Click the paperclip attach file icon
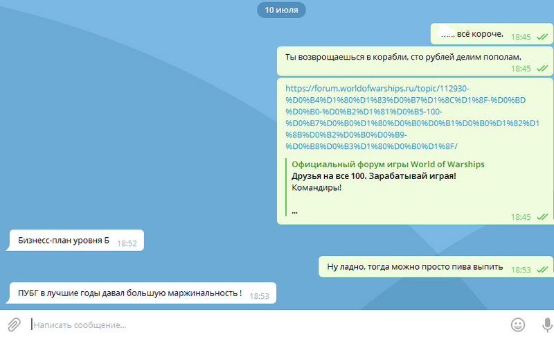 pos(14,324)
